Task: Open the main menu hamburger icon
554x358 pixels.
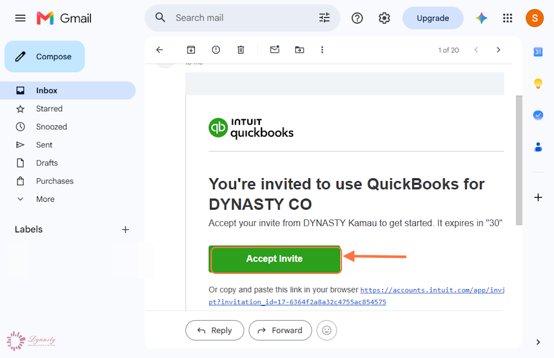Action: point(20,18)
